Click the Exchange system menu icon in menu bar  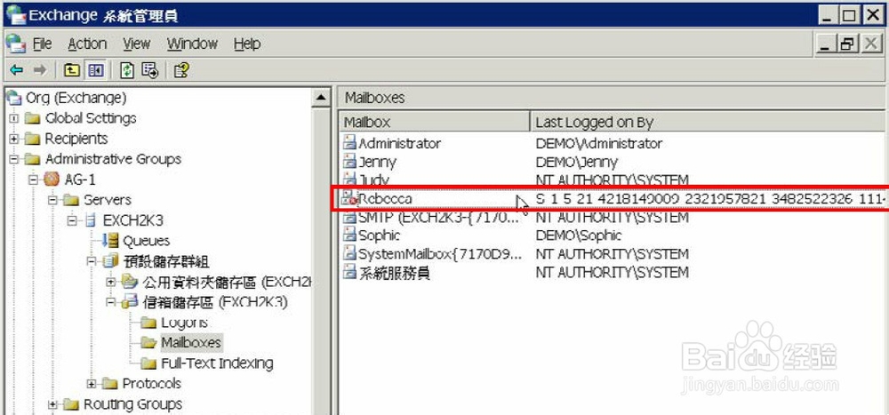click(x=16, y=44)
